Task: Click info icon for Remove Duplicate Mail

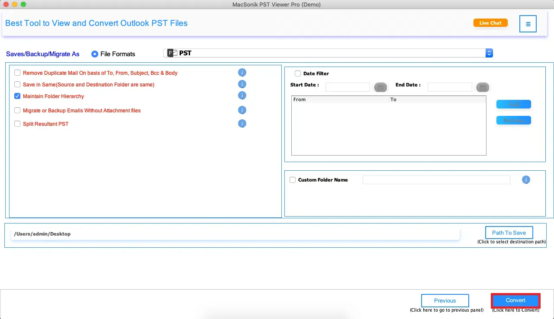Action: click(x=242, y=73)
